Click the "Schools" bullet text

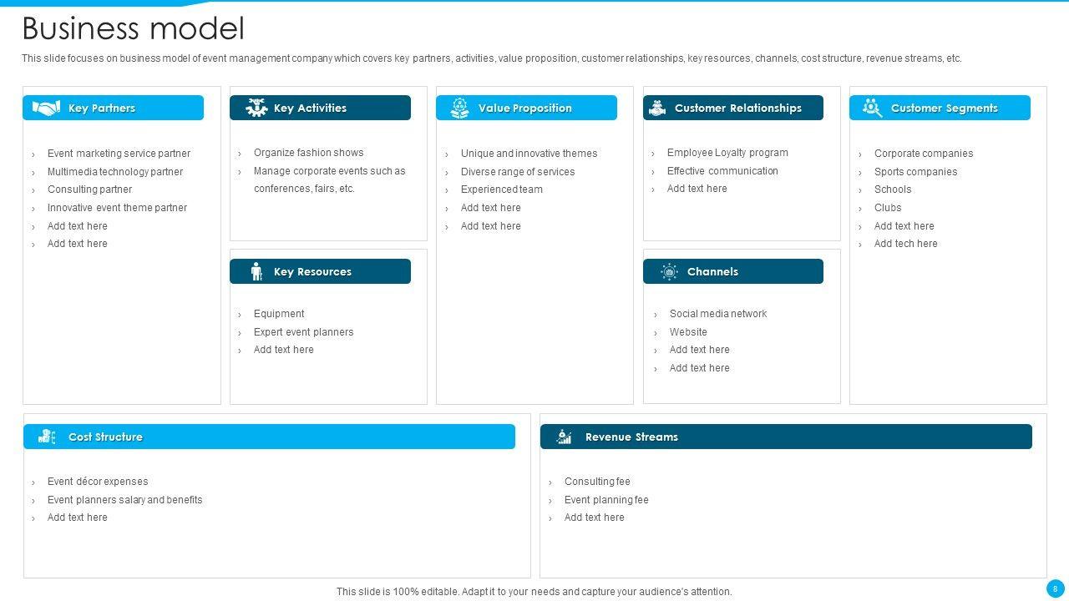pyautogui.click(x=893, y=189)
